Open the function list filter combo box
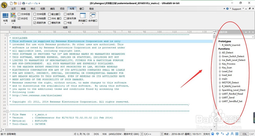This screenshot has height=136, width=255. 236,37
